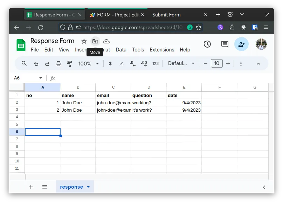Viewport: 283px width, 203px height.
Task: Click the search menus magnifier icon
Action: pos(24,64)
